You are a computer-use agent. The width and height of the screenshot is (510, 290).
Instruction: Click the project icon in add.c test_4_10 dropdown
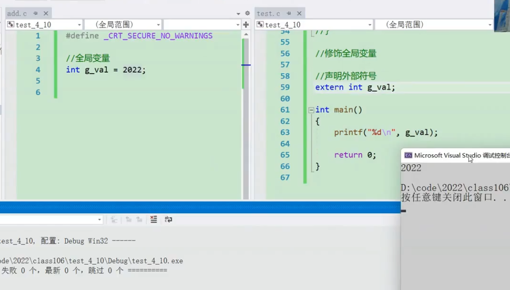point(11,25)
